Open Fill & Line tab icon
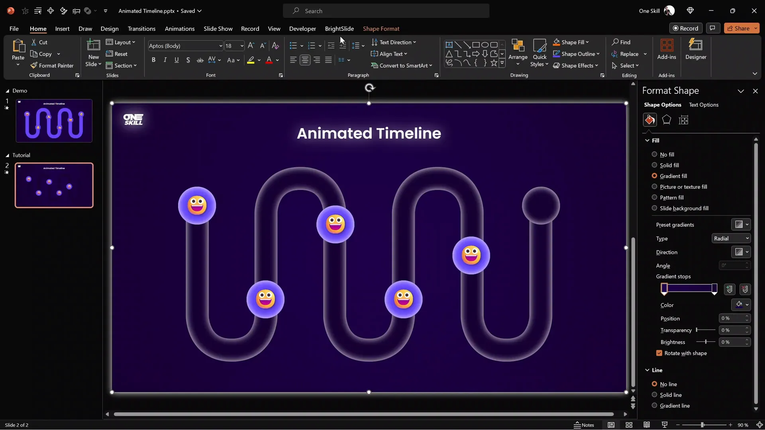 point(650,120)
